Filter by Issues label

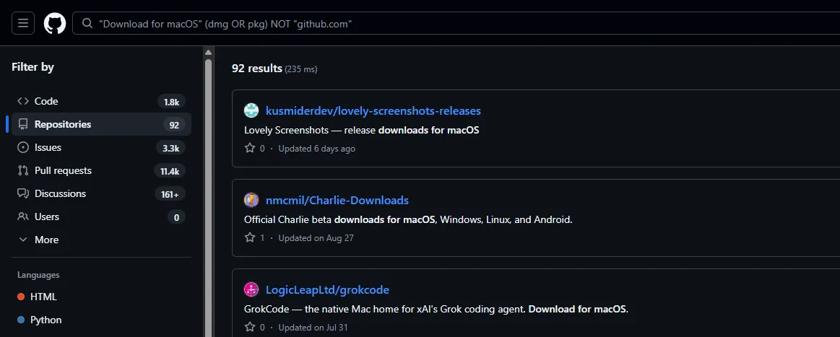[x=48, y=148]
